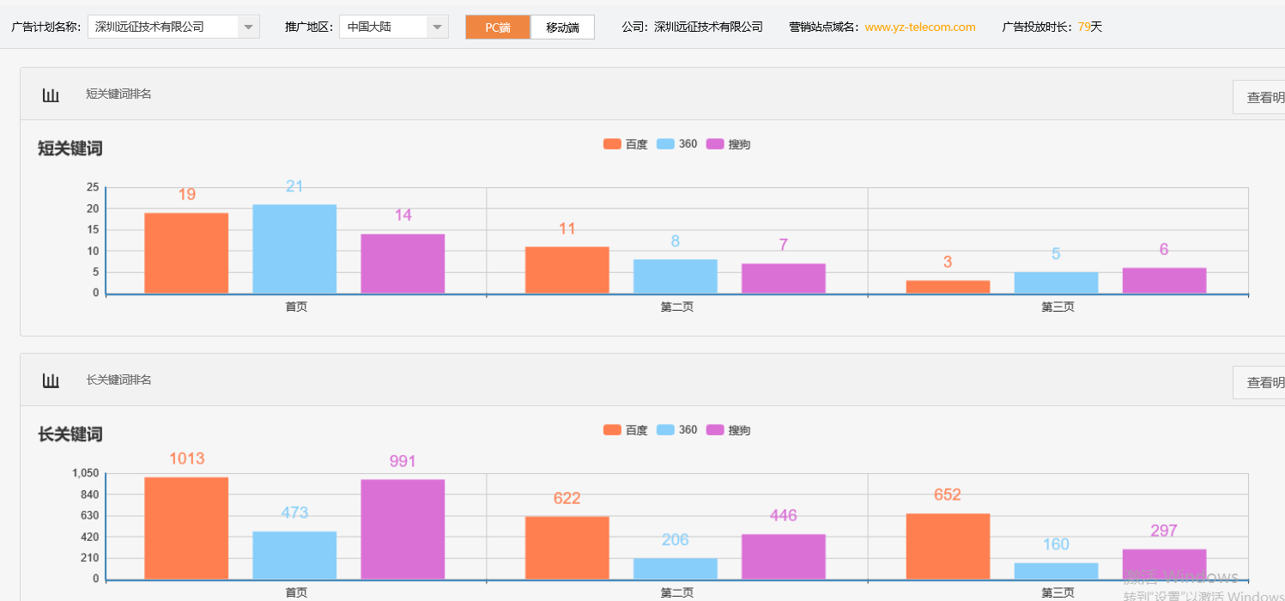This screenshot has width=1285, height=601.
Task: Click 查看明 button for short keywords
Action: point(1260,97)
